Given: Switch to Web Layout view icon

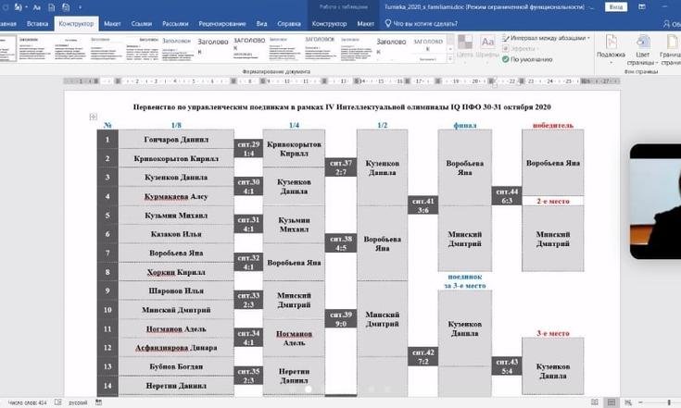Looking at the screenshot, I should [x=628, y=402].
